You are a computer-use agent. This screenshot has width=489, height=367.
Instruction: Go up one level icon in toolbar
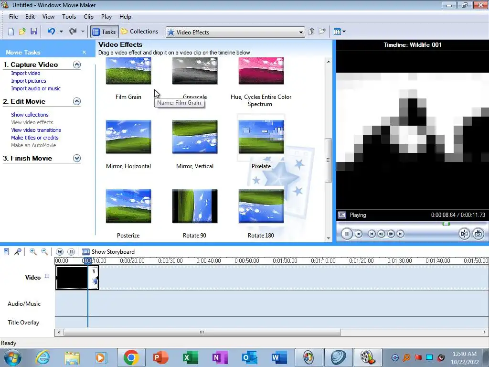[311, 32]
